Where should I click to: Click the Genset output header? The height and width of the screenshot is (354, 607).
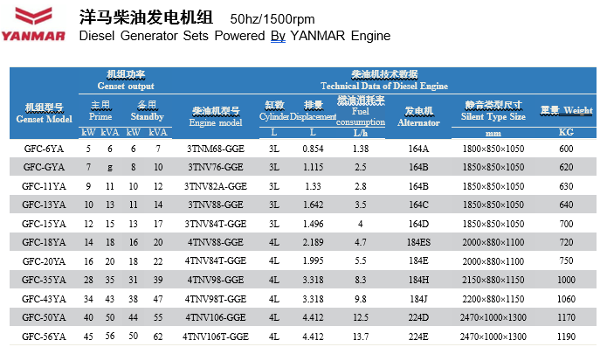click(126, 80)
